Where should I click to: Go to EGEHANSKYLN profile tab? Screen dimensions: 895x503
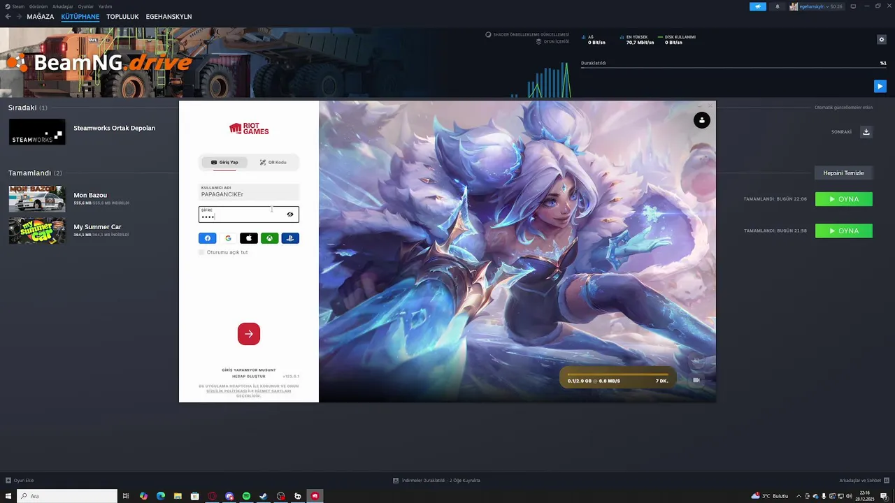(x=169, y=17)
